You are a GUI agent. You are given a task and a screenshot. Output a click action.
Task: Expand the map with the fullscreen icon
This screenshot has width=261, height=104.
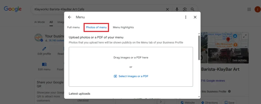(245, 36)
